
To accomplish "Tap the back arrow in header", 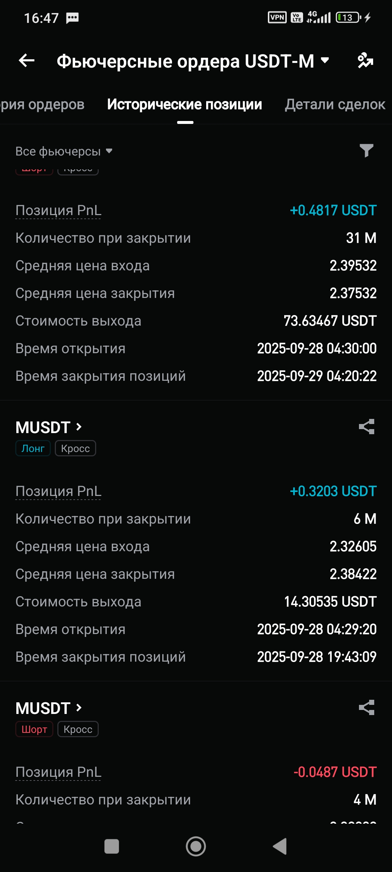I will pos(26,60).
